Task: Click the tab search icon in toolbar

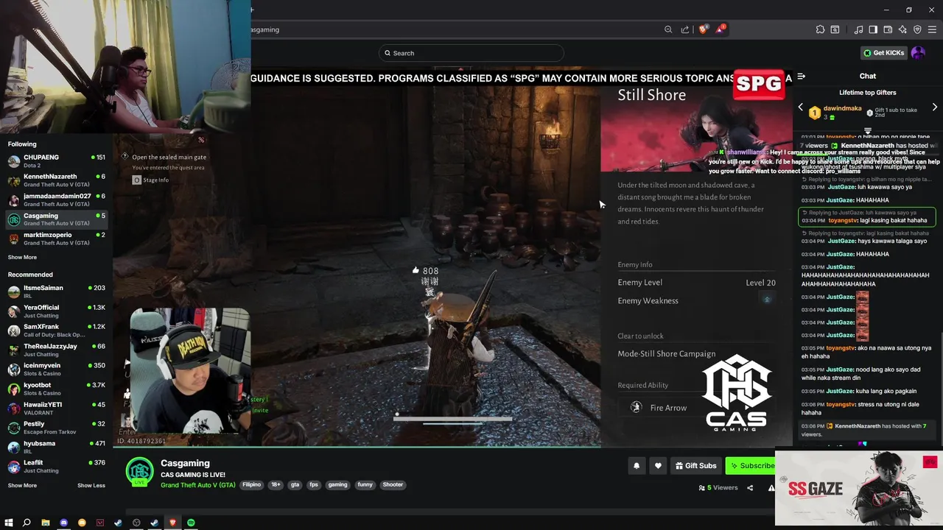Action: [835, 29]
